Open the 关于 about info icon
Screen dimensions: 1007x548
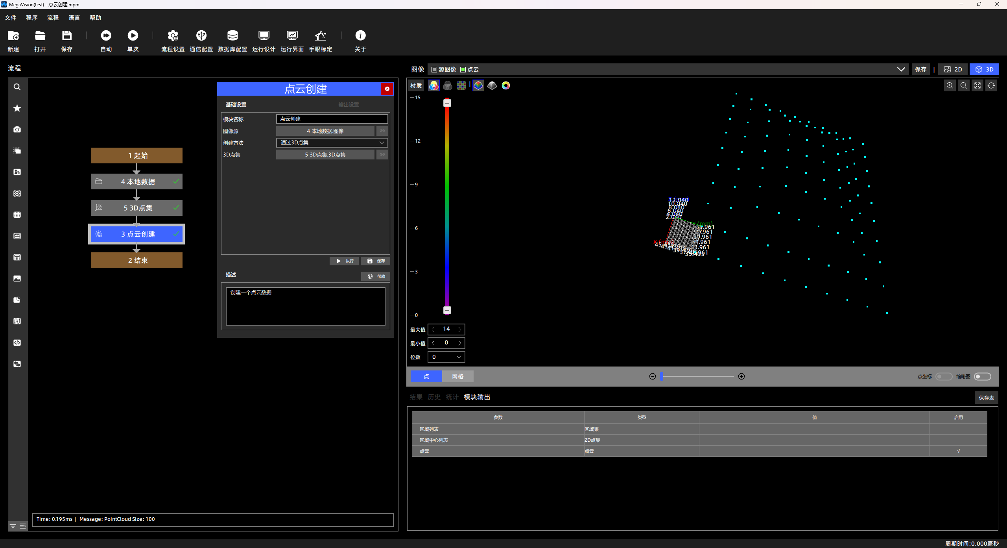coord(360,41)
